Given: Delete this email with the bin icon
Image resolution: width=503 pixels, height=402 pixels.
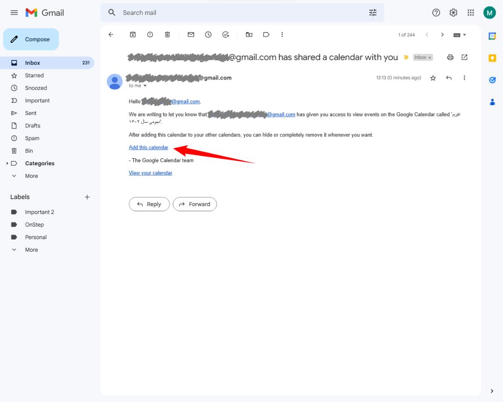Looking at the screenshot, I should pos(167,34).
